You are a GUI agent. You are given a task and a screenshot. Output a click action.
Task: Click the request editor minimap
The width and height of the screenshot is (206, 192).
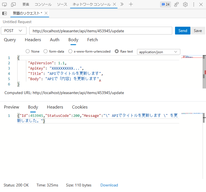point(192,57)
